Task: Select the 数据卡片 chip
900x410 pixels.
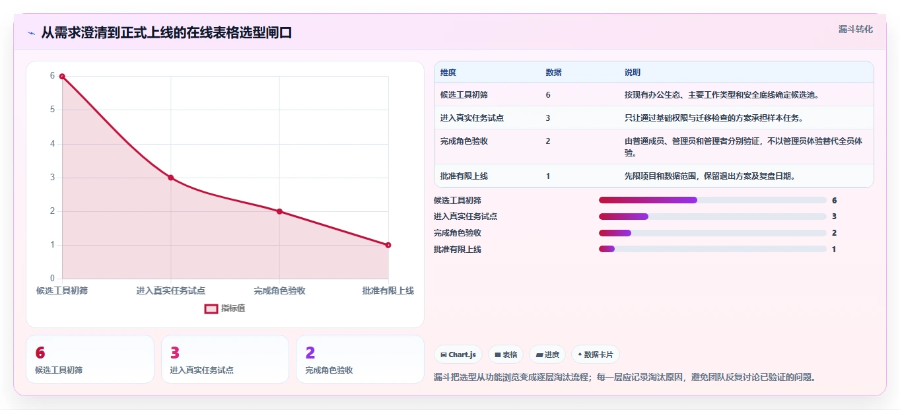Action: 596,355
